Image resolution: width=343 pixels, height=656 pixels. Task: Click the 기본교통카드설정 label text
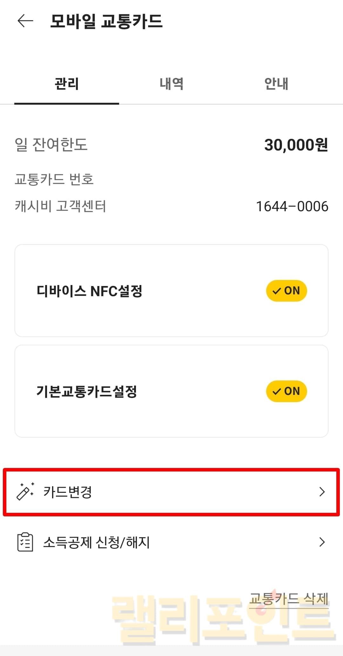87,392
